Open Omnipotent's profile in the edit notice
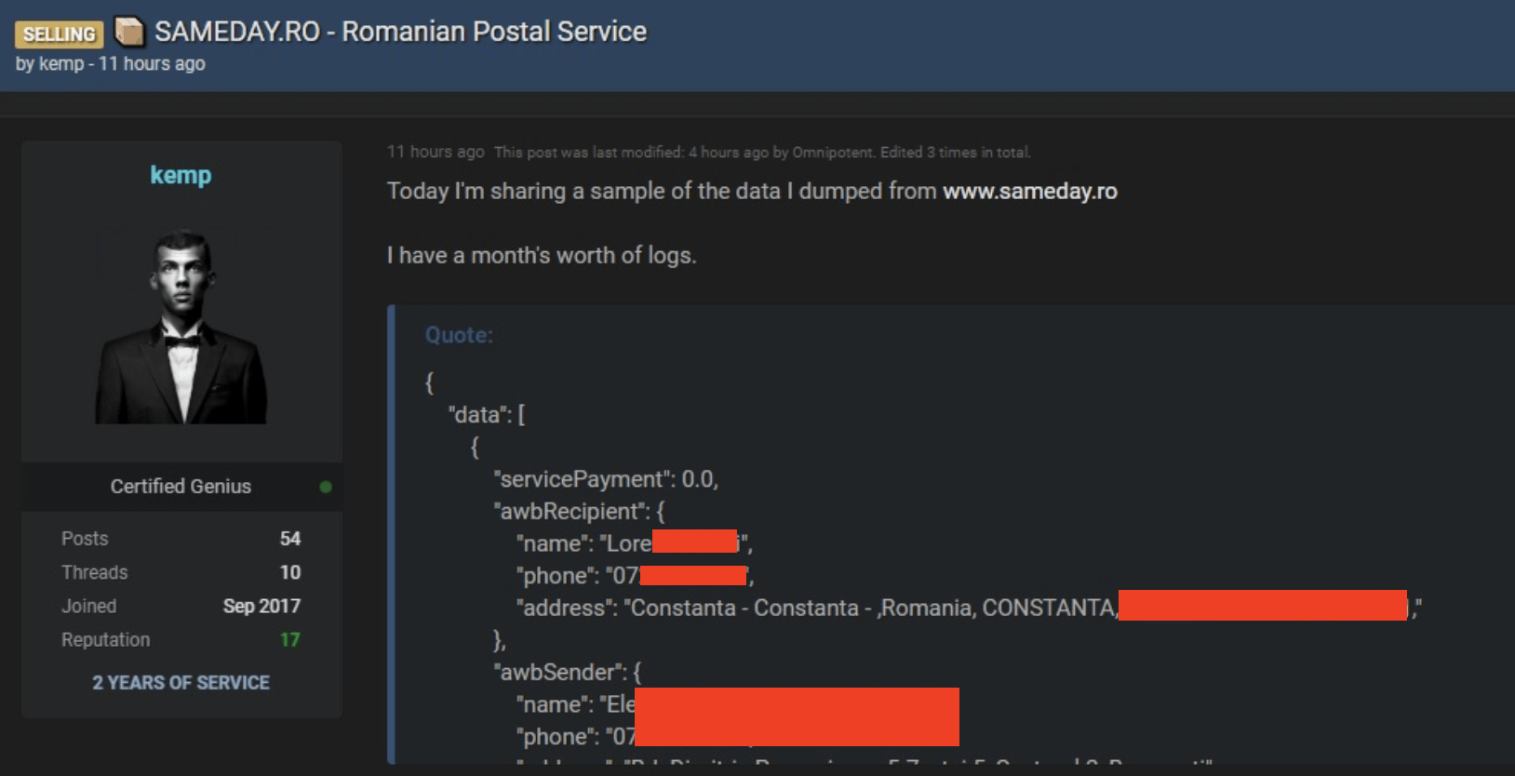 (x=832, y=153)
